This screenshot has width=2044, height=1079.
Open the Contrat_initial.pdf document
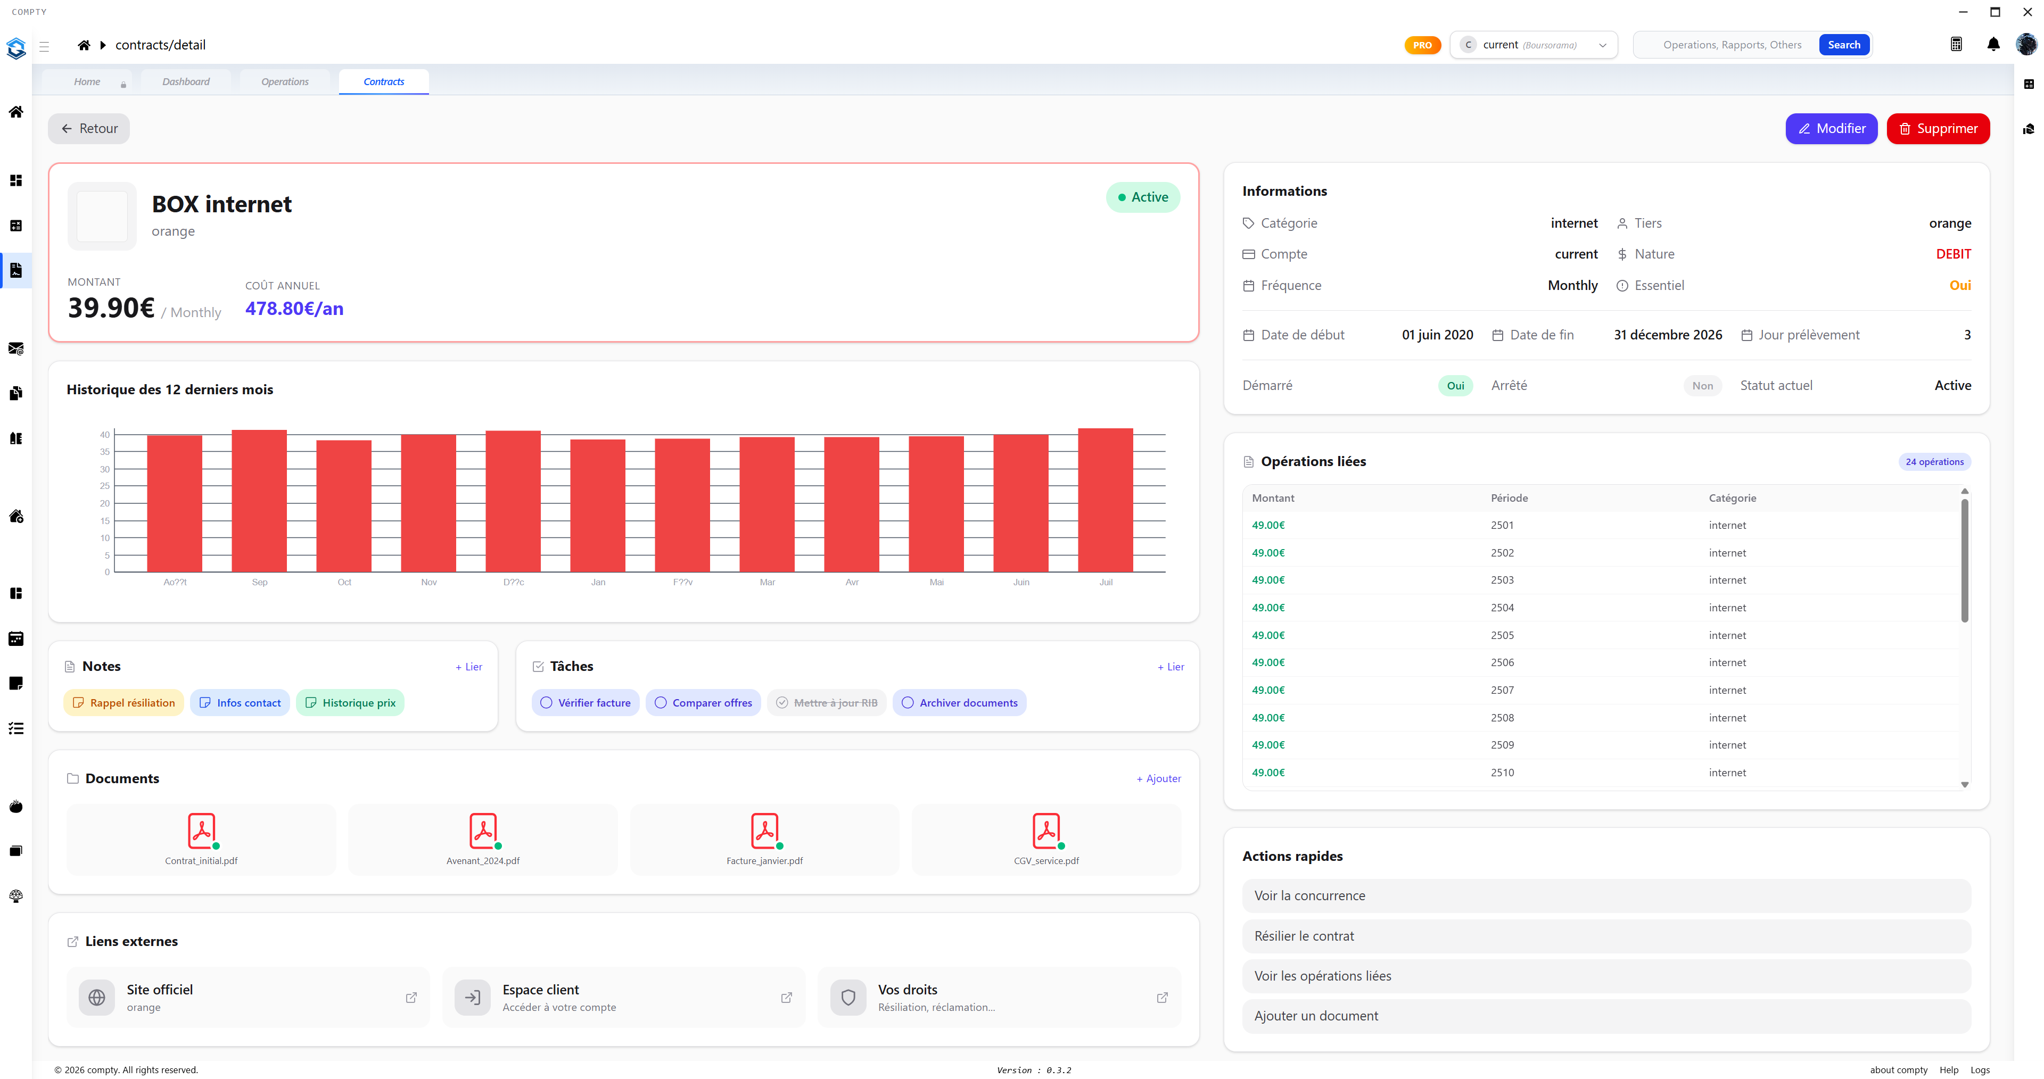pos(202,840)
